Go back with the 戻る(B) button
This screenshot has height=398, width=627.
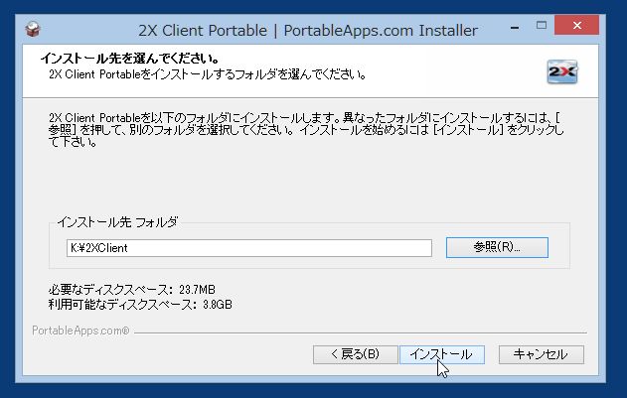[355, 354]
